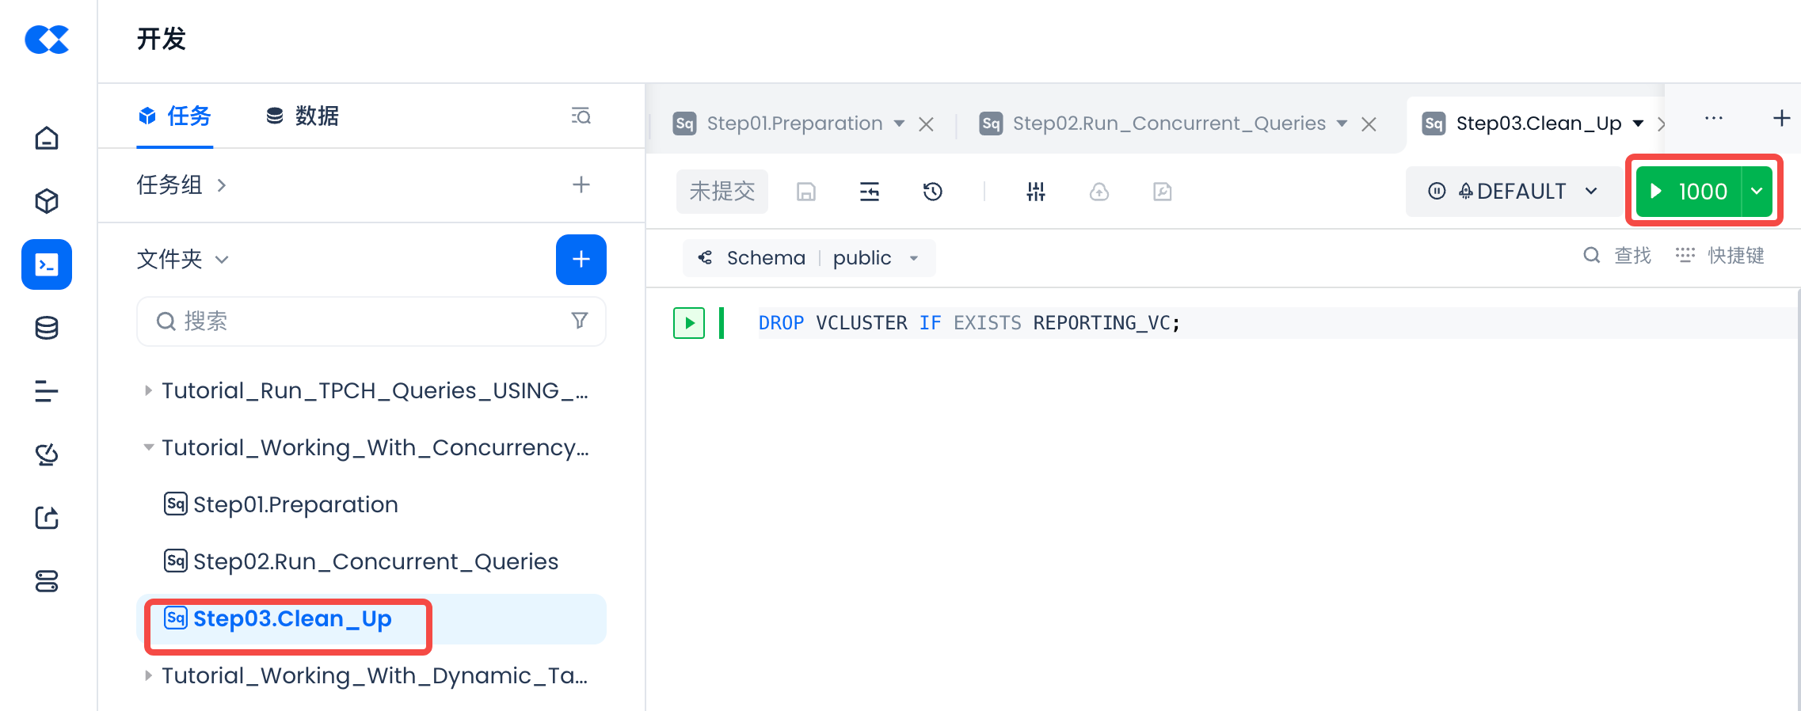
Task: Open the parameter settings sliders icon
Action: point(1036,192)
